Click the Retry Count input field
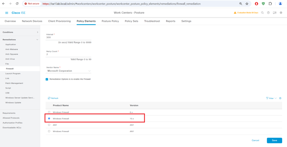The width and height of the screenshot is (287, 147). [68, 54]
